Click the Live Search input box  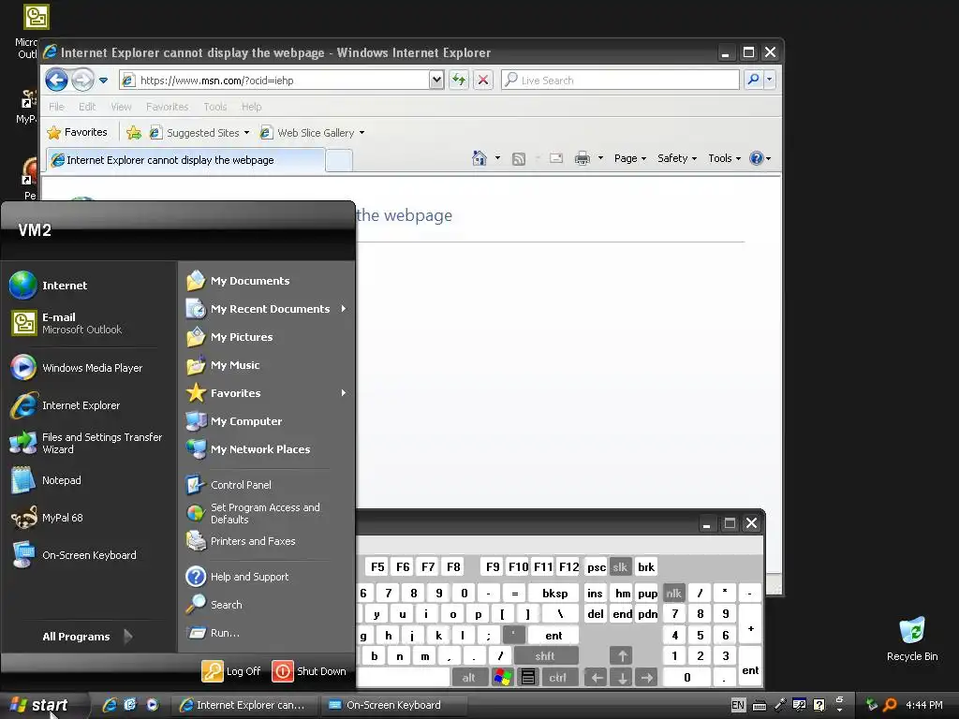pos(620,81)
